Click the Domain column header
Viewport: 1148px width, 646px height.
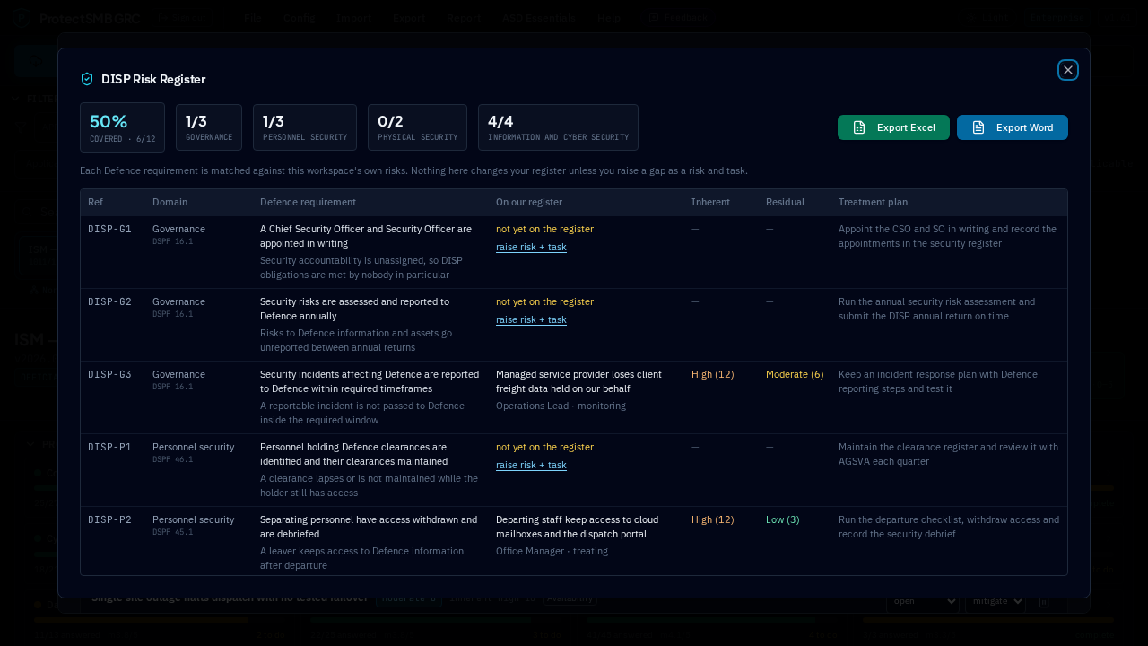coord(170,202)
